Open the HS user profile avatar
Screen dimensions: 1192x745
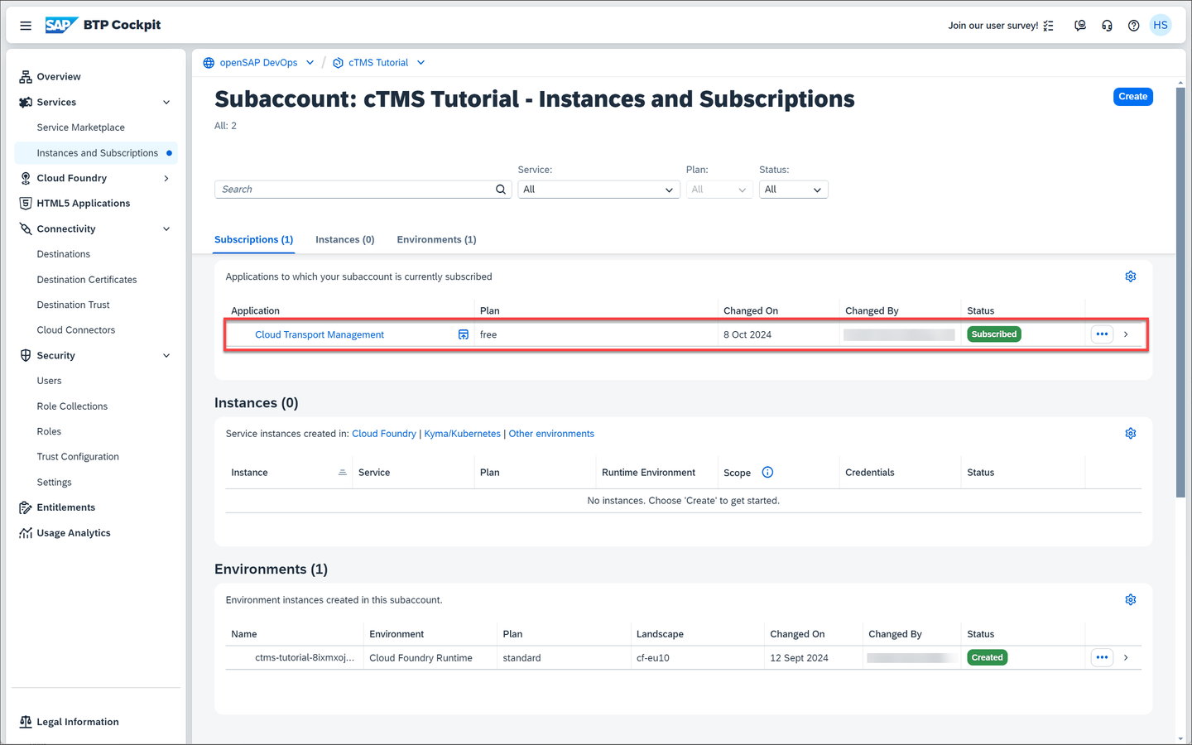coord(1161,25)
